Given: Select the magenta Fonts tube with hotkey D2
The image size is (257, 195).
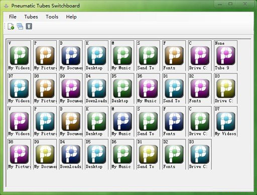Looking at the screenshot, I should coord(200,88).
